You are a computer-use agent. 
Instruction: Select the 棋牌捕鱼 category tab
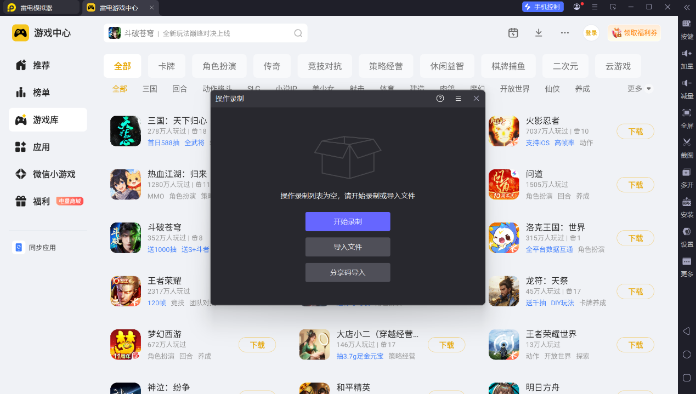point(508,66)
